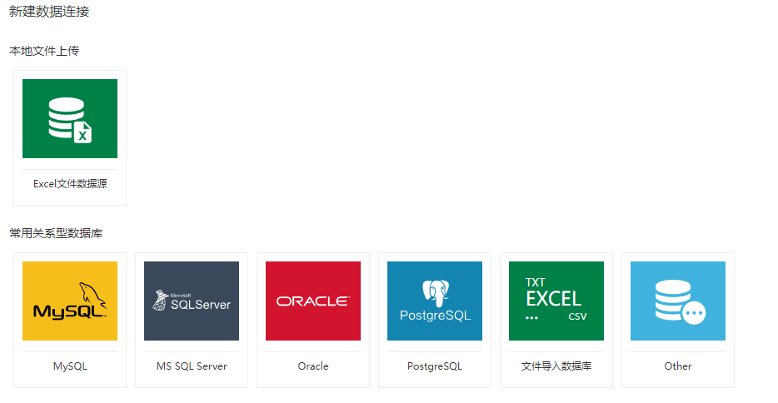This screenshot has height=403, width=778.
Task: Select the red Oracle logo tile
Action: [x=313, y=301]
